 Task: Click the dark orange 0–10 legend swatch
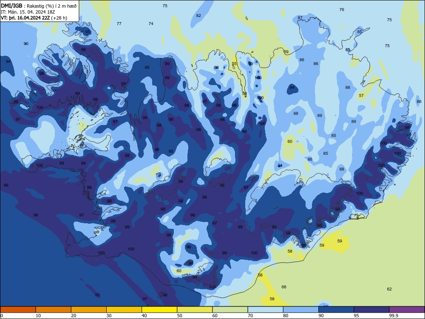18,310
